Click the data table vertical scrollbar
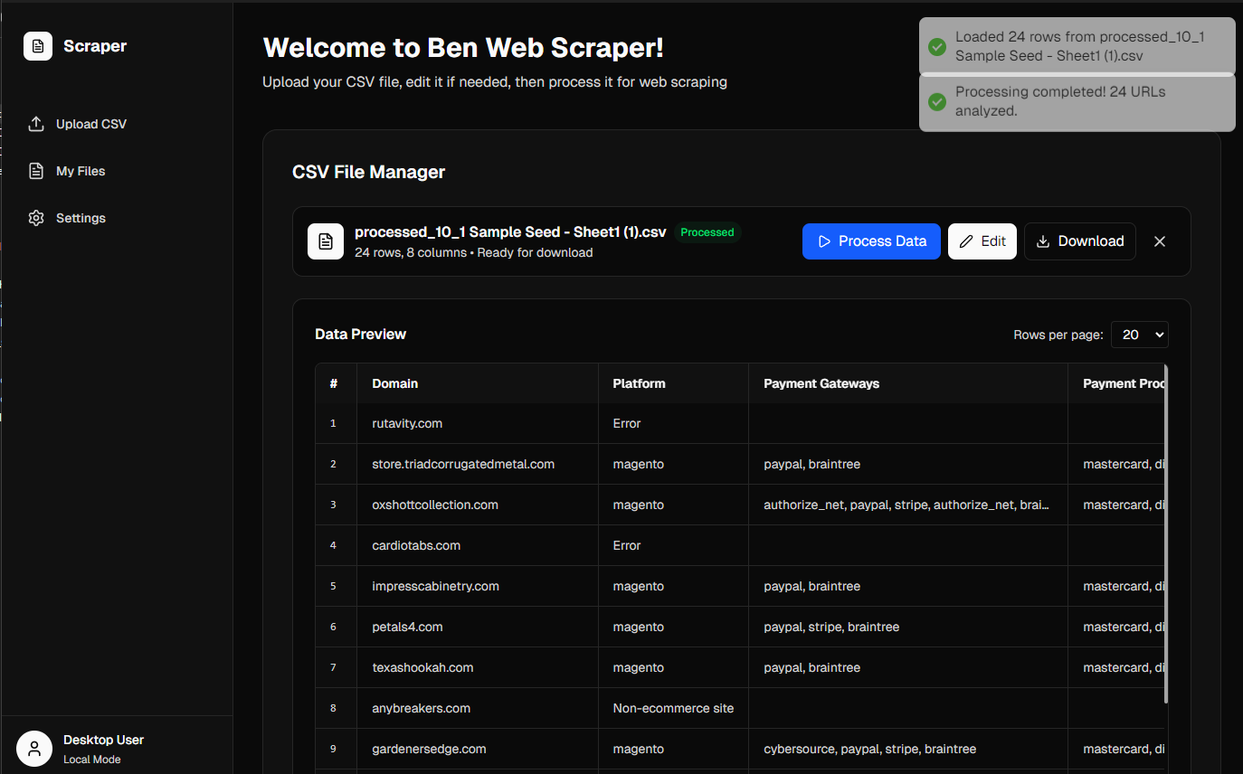The width and height of the screenshot is (1243, 774). coord(1166,533)
